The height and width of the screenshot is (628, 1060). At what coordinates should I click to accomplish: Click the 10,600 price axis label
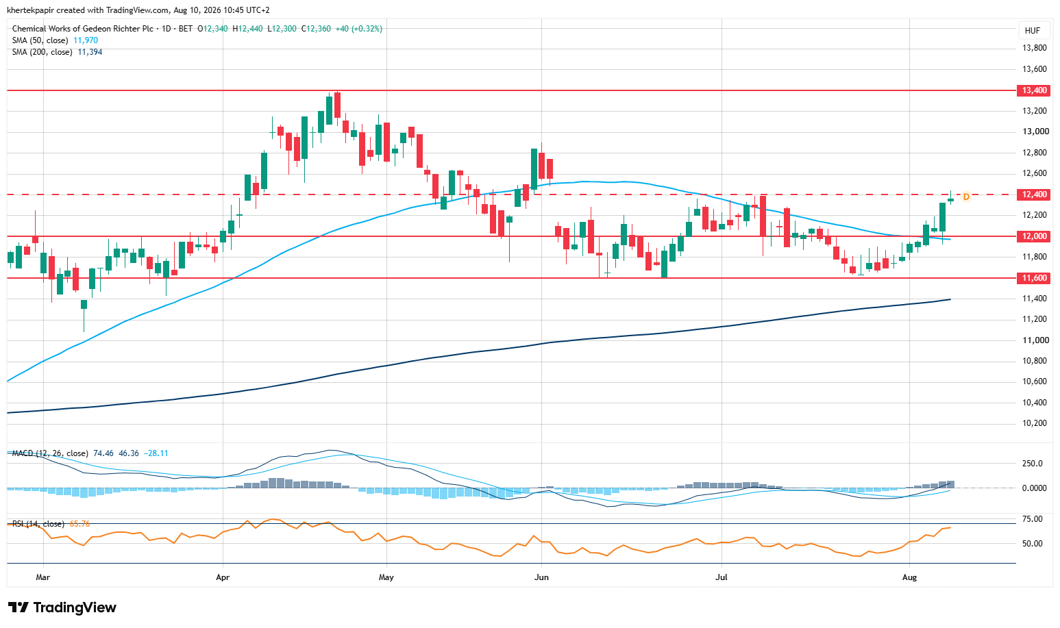coord(1035,381)
